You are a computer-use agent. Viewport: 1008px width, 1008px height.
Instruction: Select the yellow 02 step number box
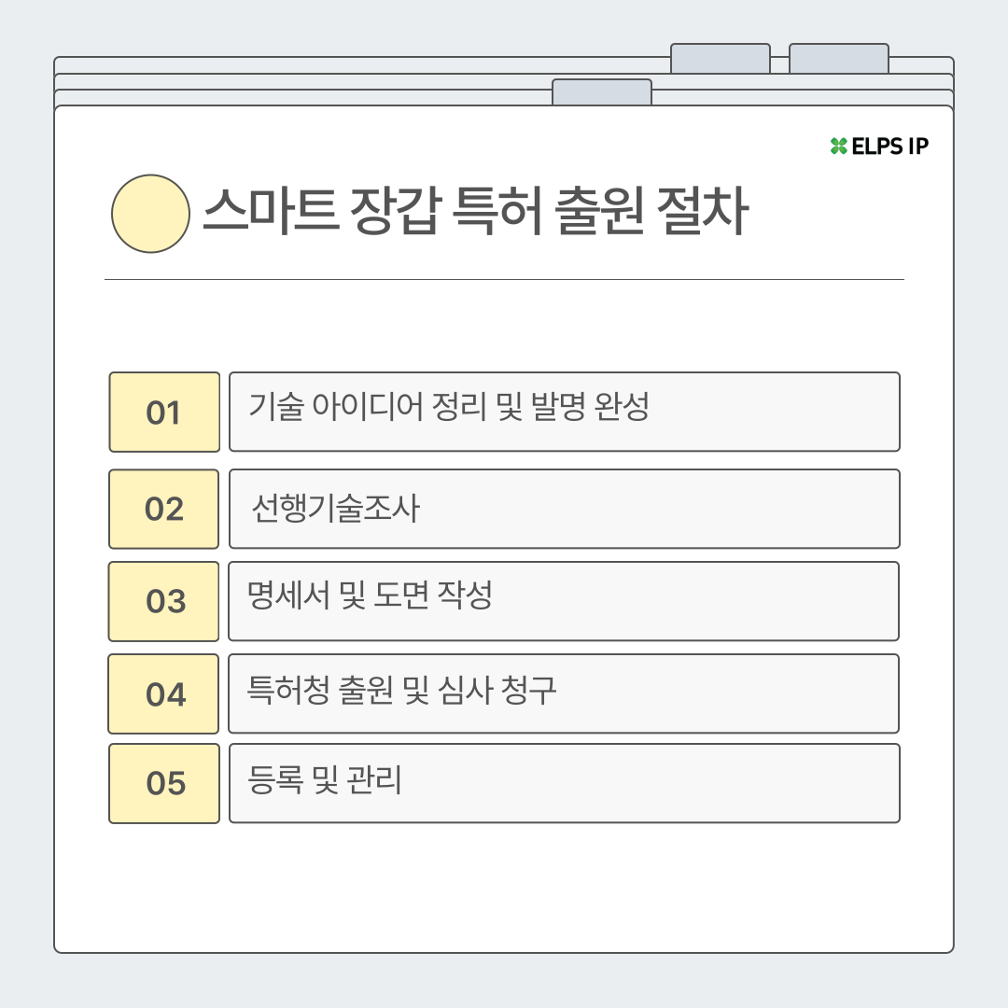tap(164, 509)
